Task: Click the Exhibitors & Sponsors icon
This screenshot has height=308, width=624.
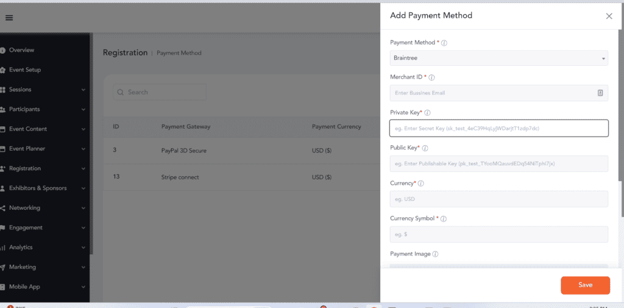Action: (x=2, y=188)
